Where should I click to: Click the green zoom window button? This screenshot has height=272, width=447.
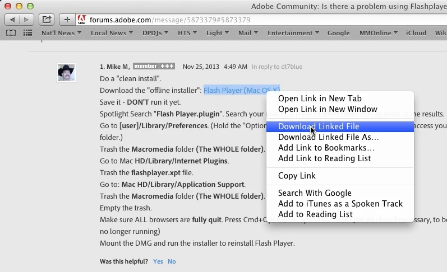click(x=30, y=6)
